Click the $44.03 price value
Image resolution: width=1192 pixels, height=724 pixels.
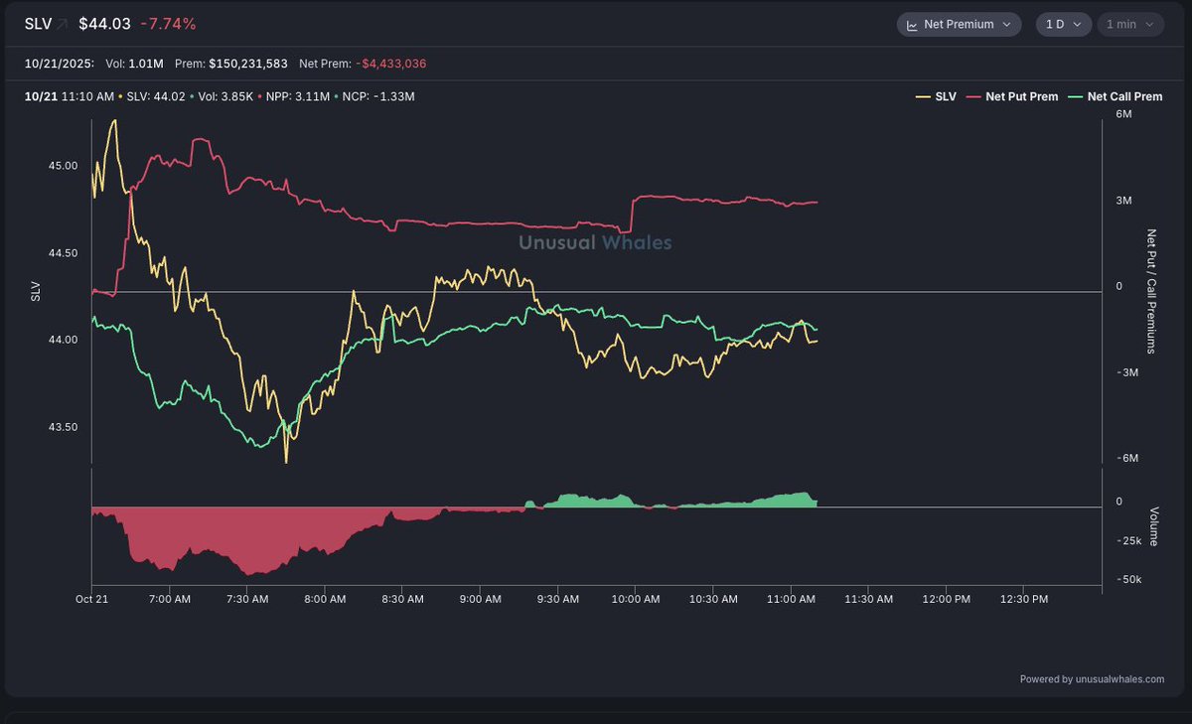[105, 23]
